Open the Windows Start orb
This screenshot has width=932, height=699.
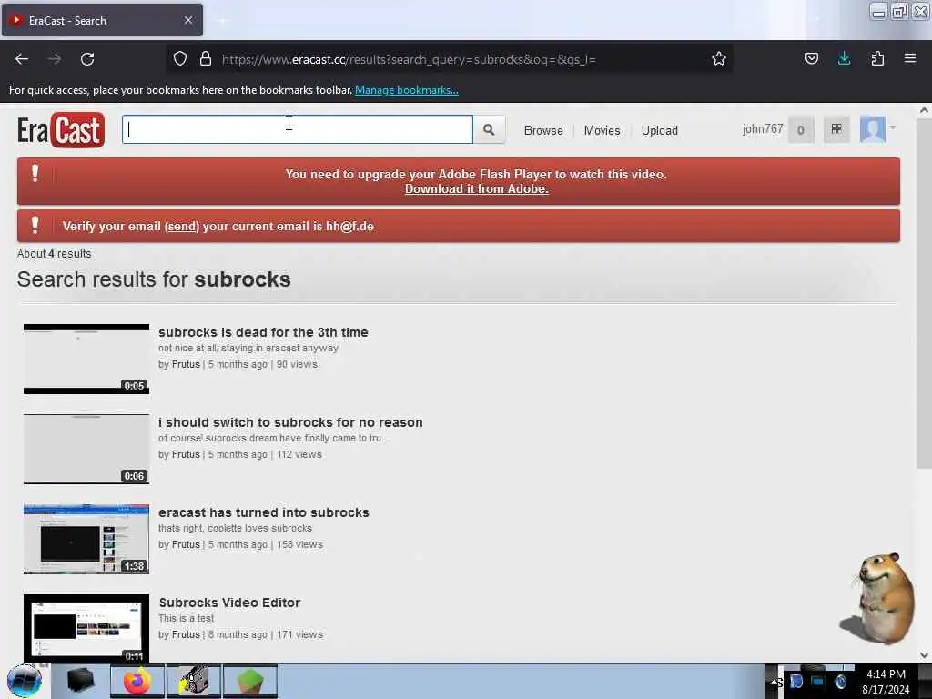[x=25, y=681]
